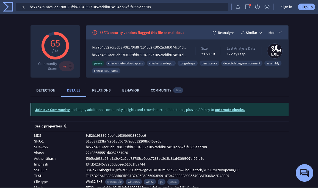Click the chat support bubble icon
The image size is (318, 188).
pos(304,173)
